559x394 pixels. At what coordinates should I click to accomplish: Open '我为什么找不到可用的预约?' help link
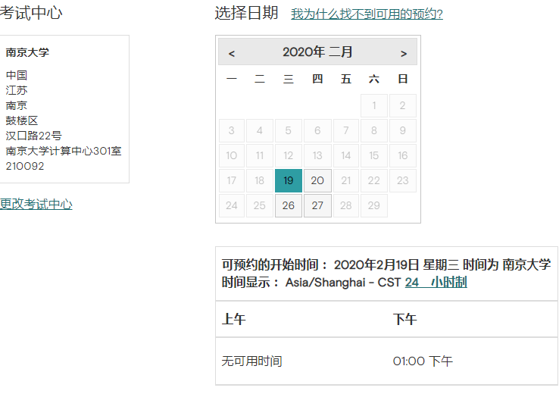[x=367, y=14]
